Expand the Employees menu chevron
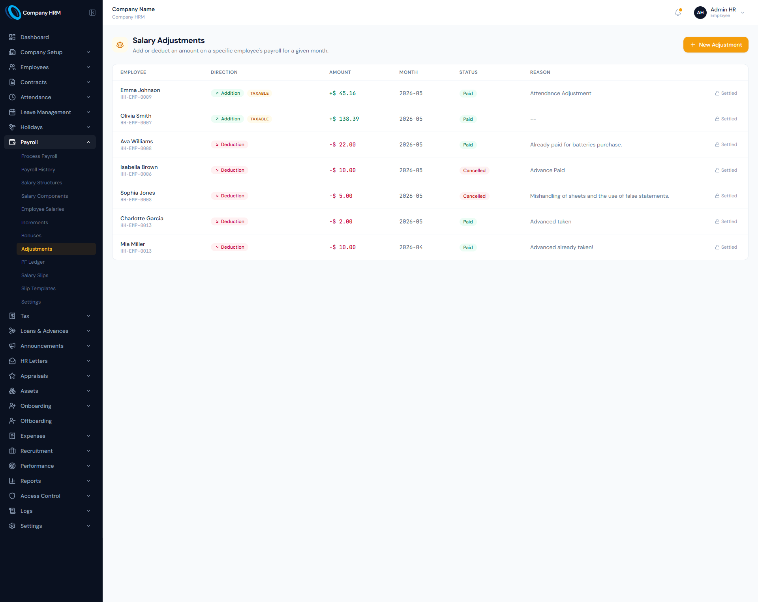 coord(88,67)
